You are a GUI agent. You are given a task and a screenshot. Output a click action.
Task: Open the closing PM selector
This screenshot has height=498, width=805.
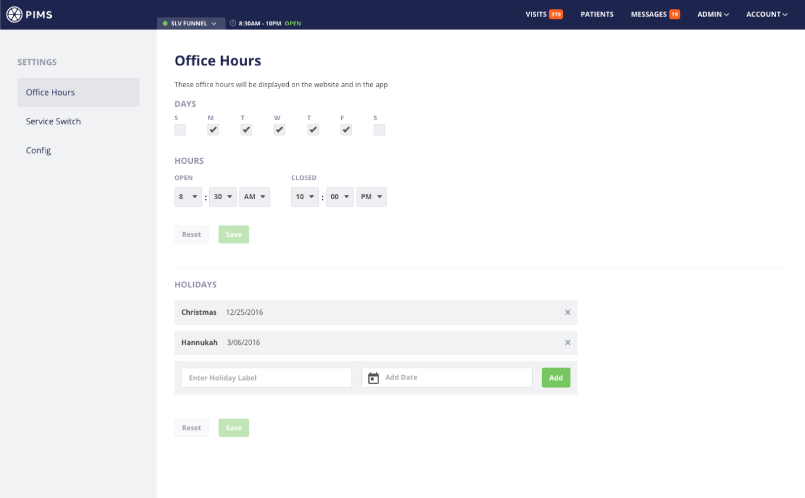point(371,196)
